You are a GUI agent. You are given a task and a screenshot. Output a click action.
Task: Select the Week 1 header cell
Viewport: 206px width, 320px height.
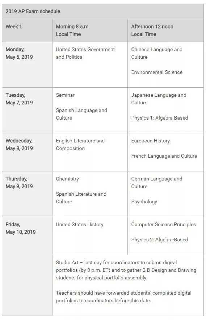click(27, 30)
